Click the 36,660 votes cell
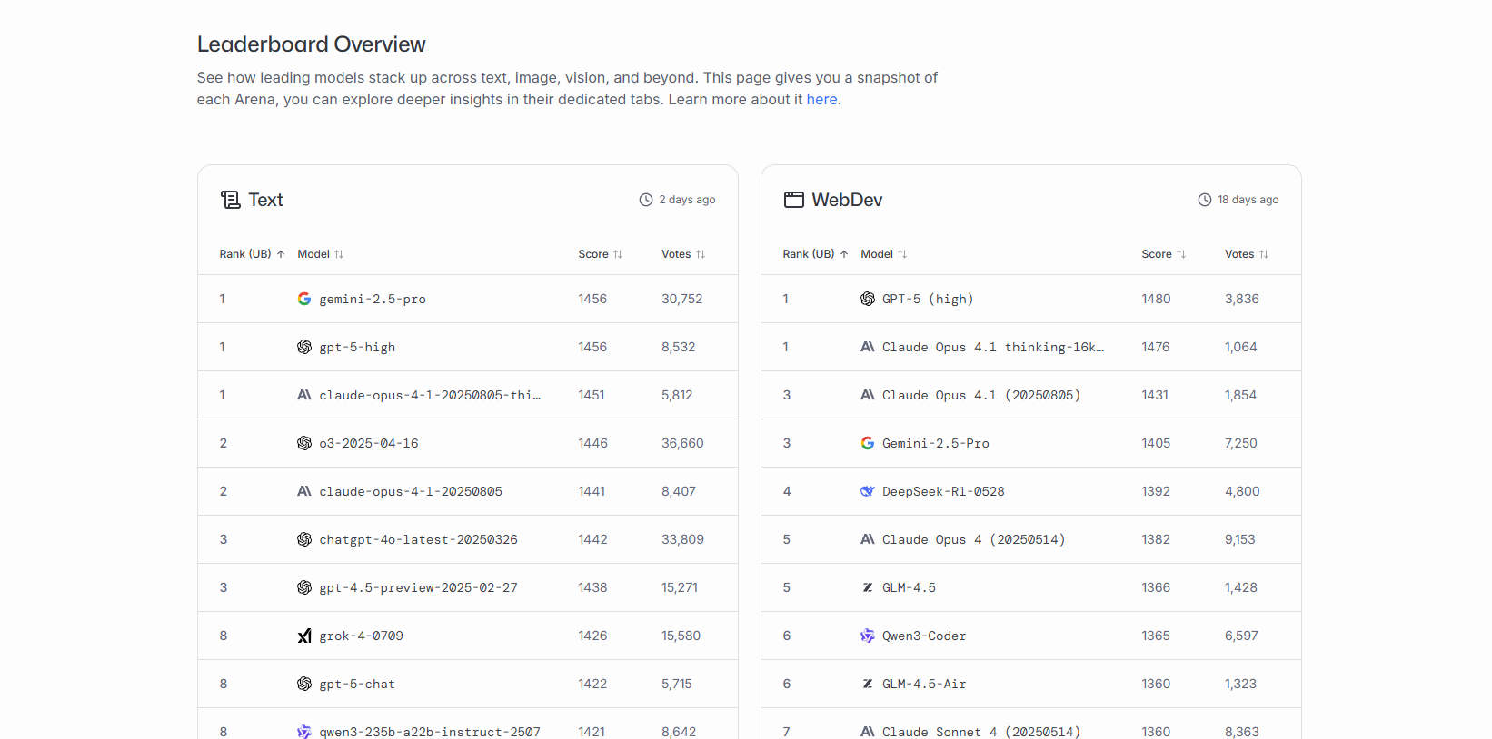 (682, 443)
